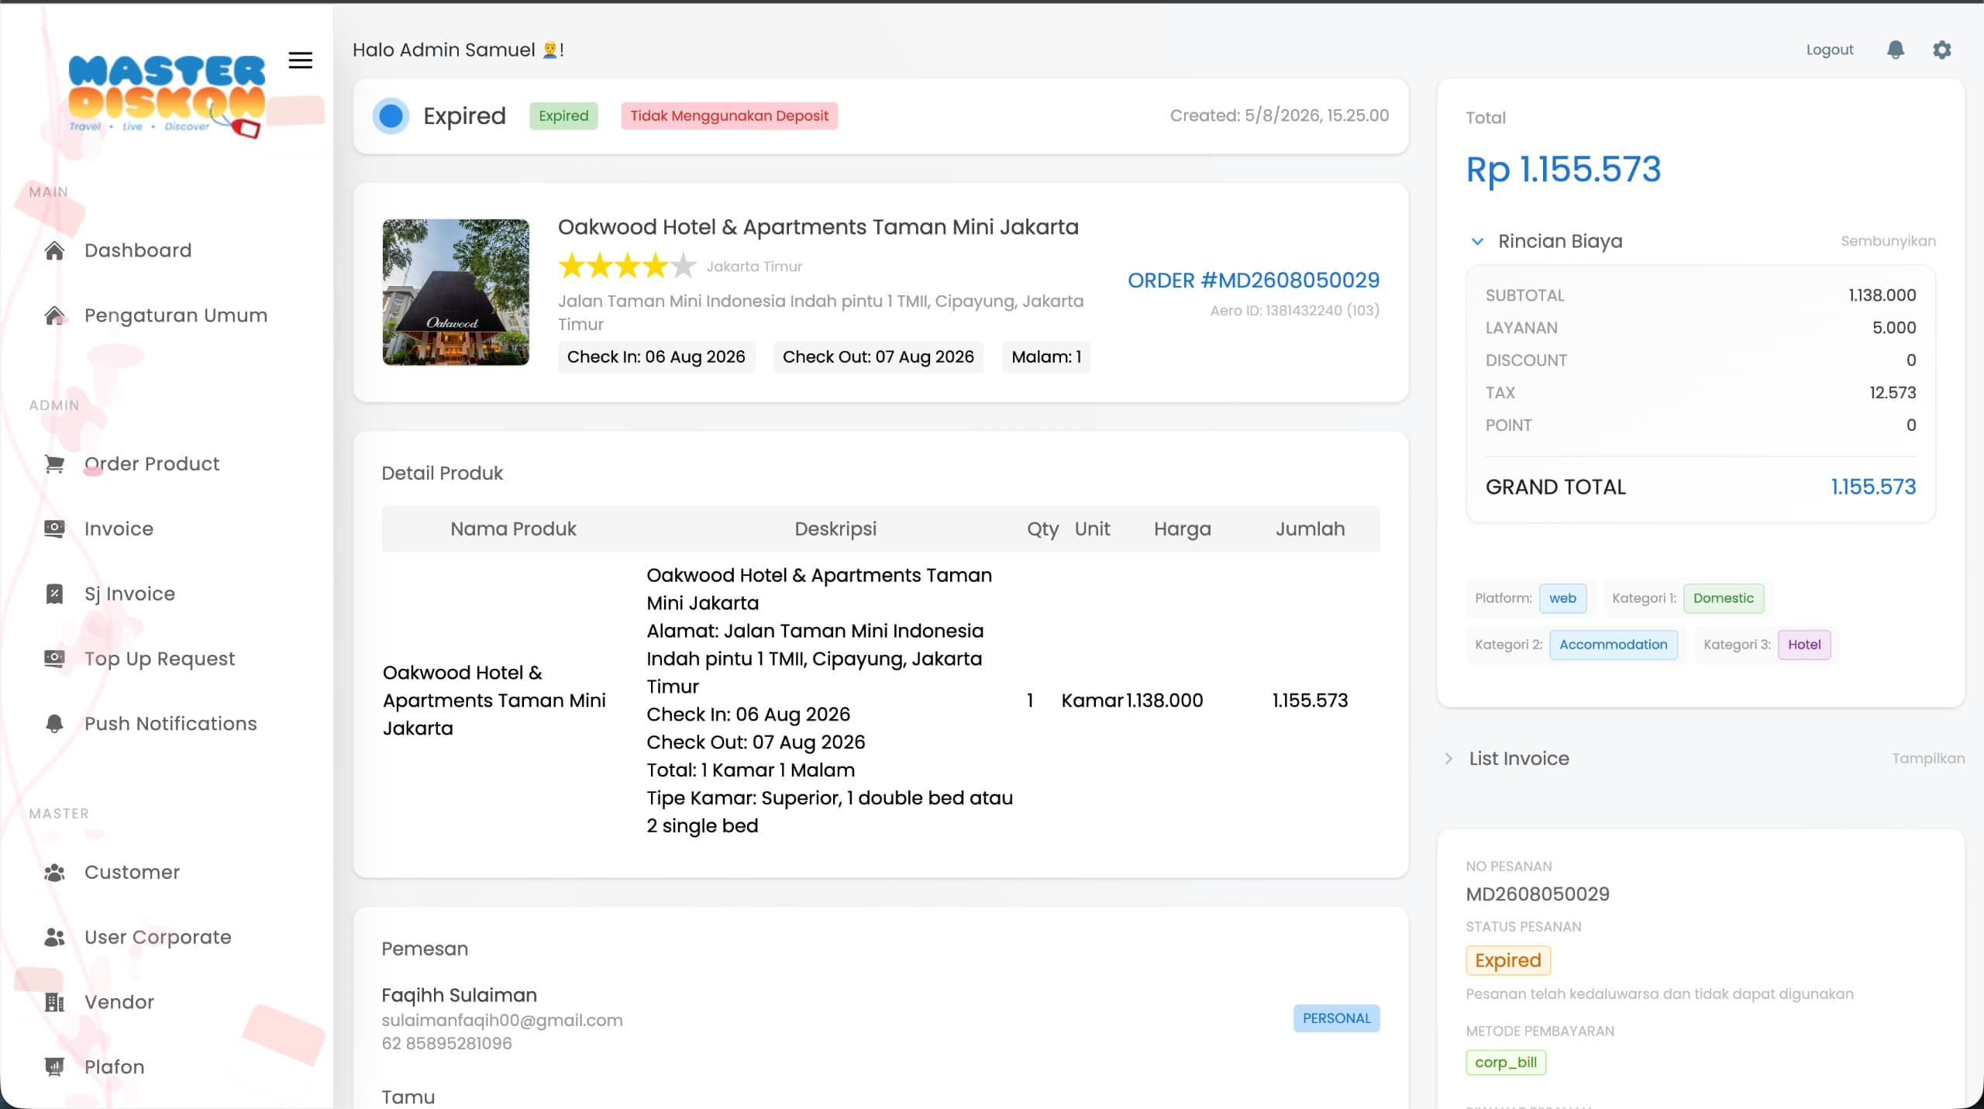
Task: Click SUBTOTAL value 1.138.000
Action: [x=1882, y=295]
